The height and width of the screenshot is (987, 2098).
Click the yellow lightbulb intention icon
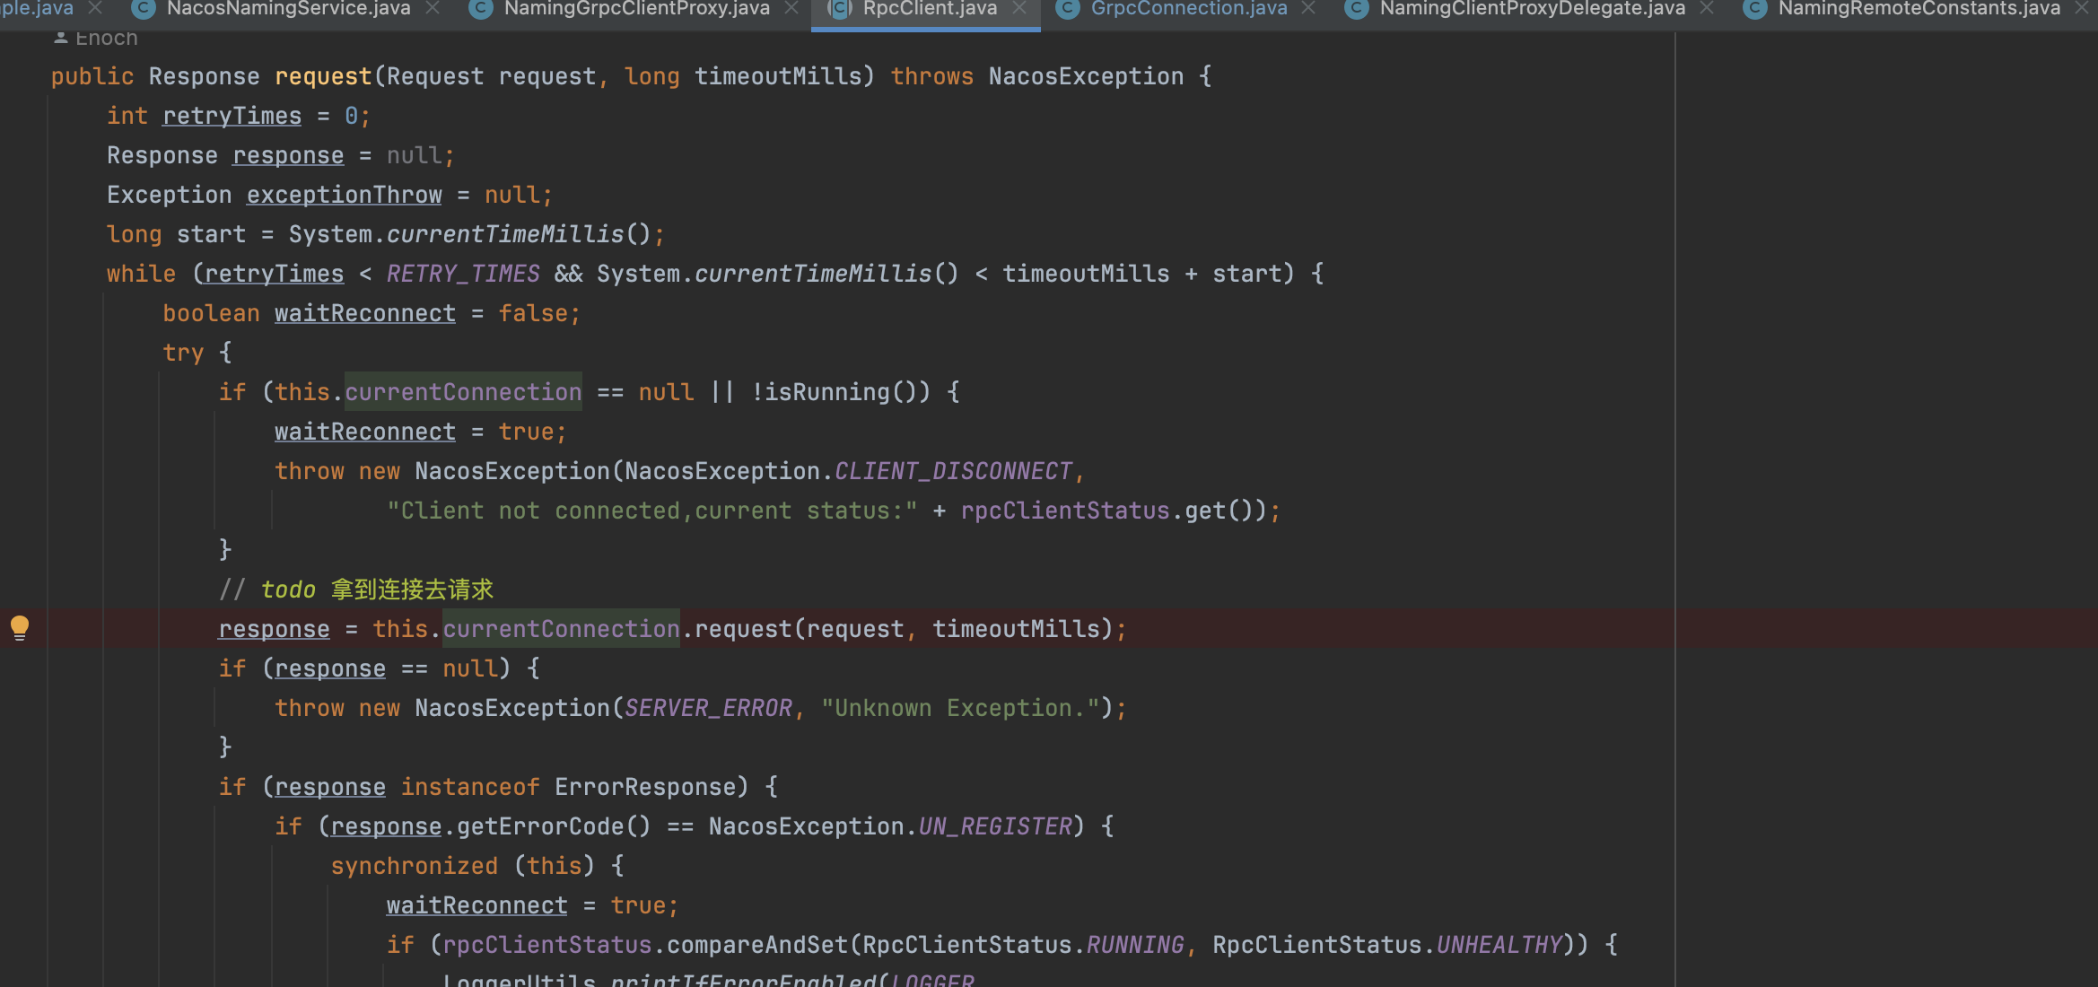(x=20, y=627)
